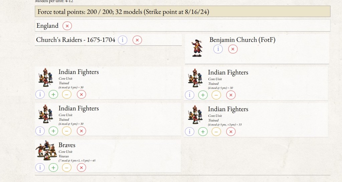Image resolution: width=342 pixels, height=182 pixels.
Task: Open info for Benjamin Church commander
Action: [218, 49]
